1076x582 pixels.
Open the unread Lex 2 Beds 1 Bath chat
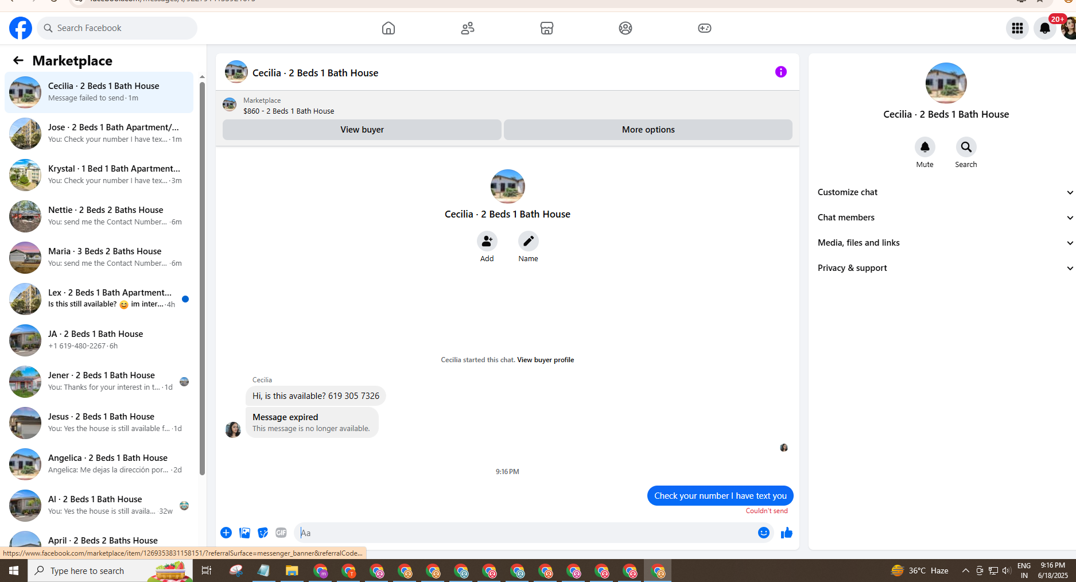[x=99, y=298]
